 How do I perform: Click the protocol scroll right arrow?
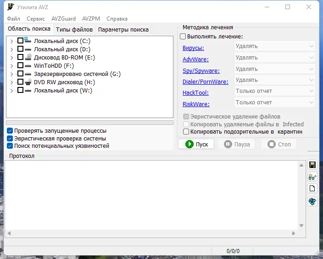(x=294, y=233)
